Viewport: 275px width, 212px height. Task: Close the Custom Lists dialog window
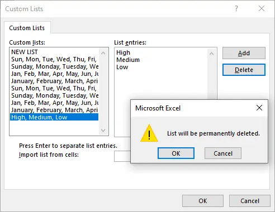pyautogui.click(x=262, y=8)
